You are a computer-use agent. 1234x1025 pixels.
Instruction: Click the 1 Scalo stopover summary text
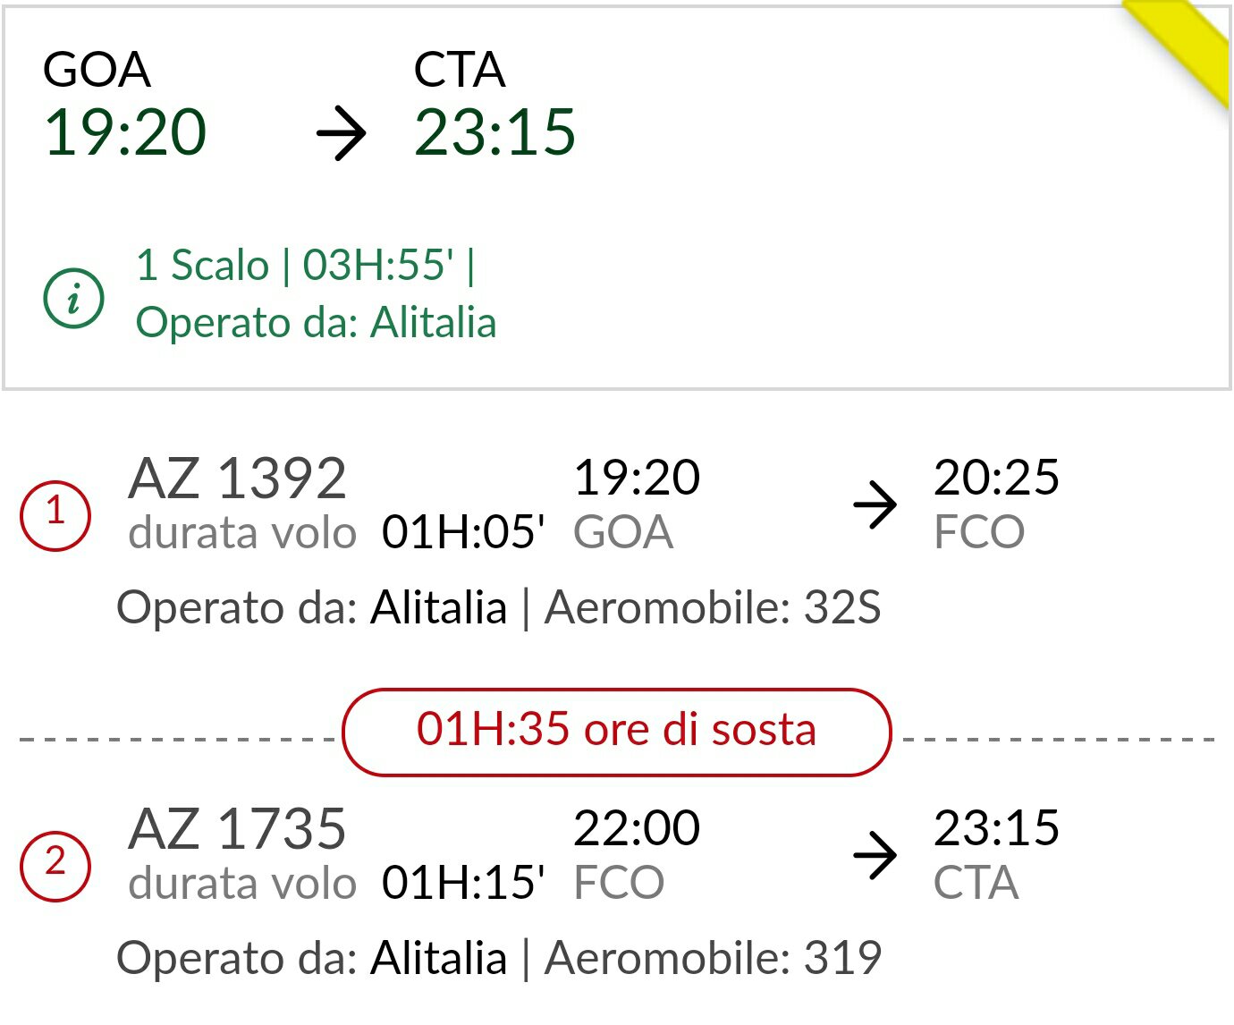(304, 266)
